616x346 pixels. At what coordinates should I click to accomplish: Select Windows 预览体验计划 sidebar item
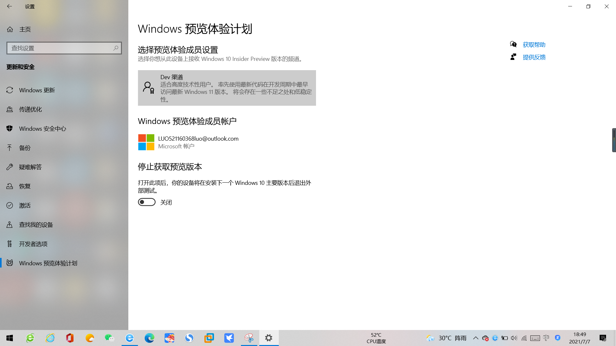click(x=64, y=263)
